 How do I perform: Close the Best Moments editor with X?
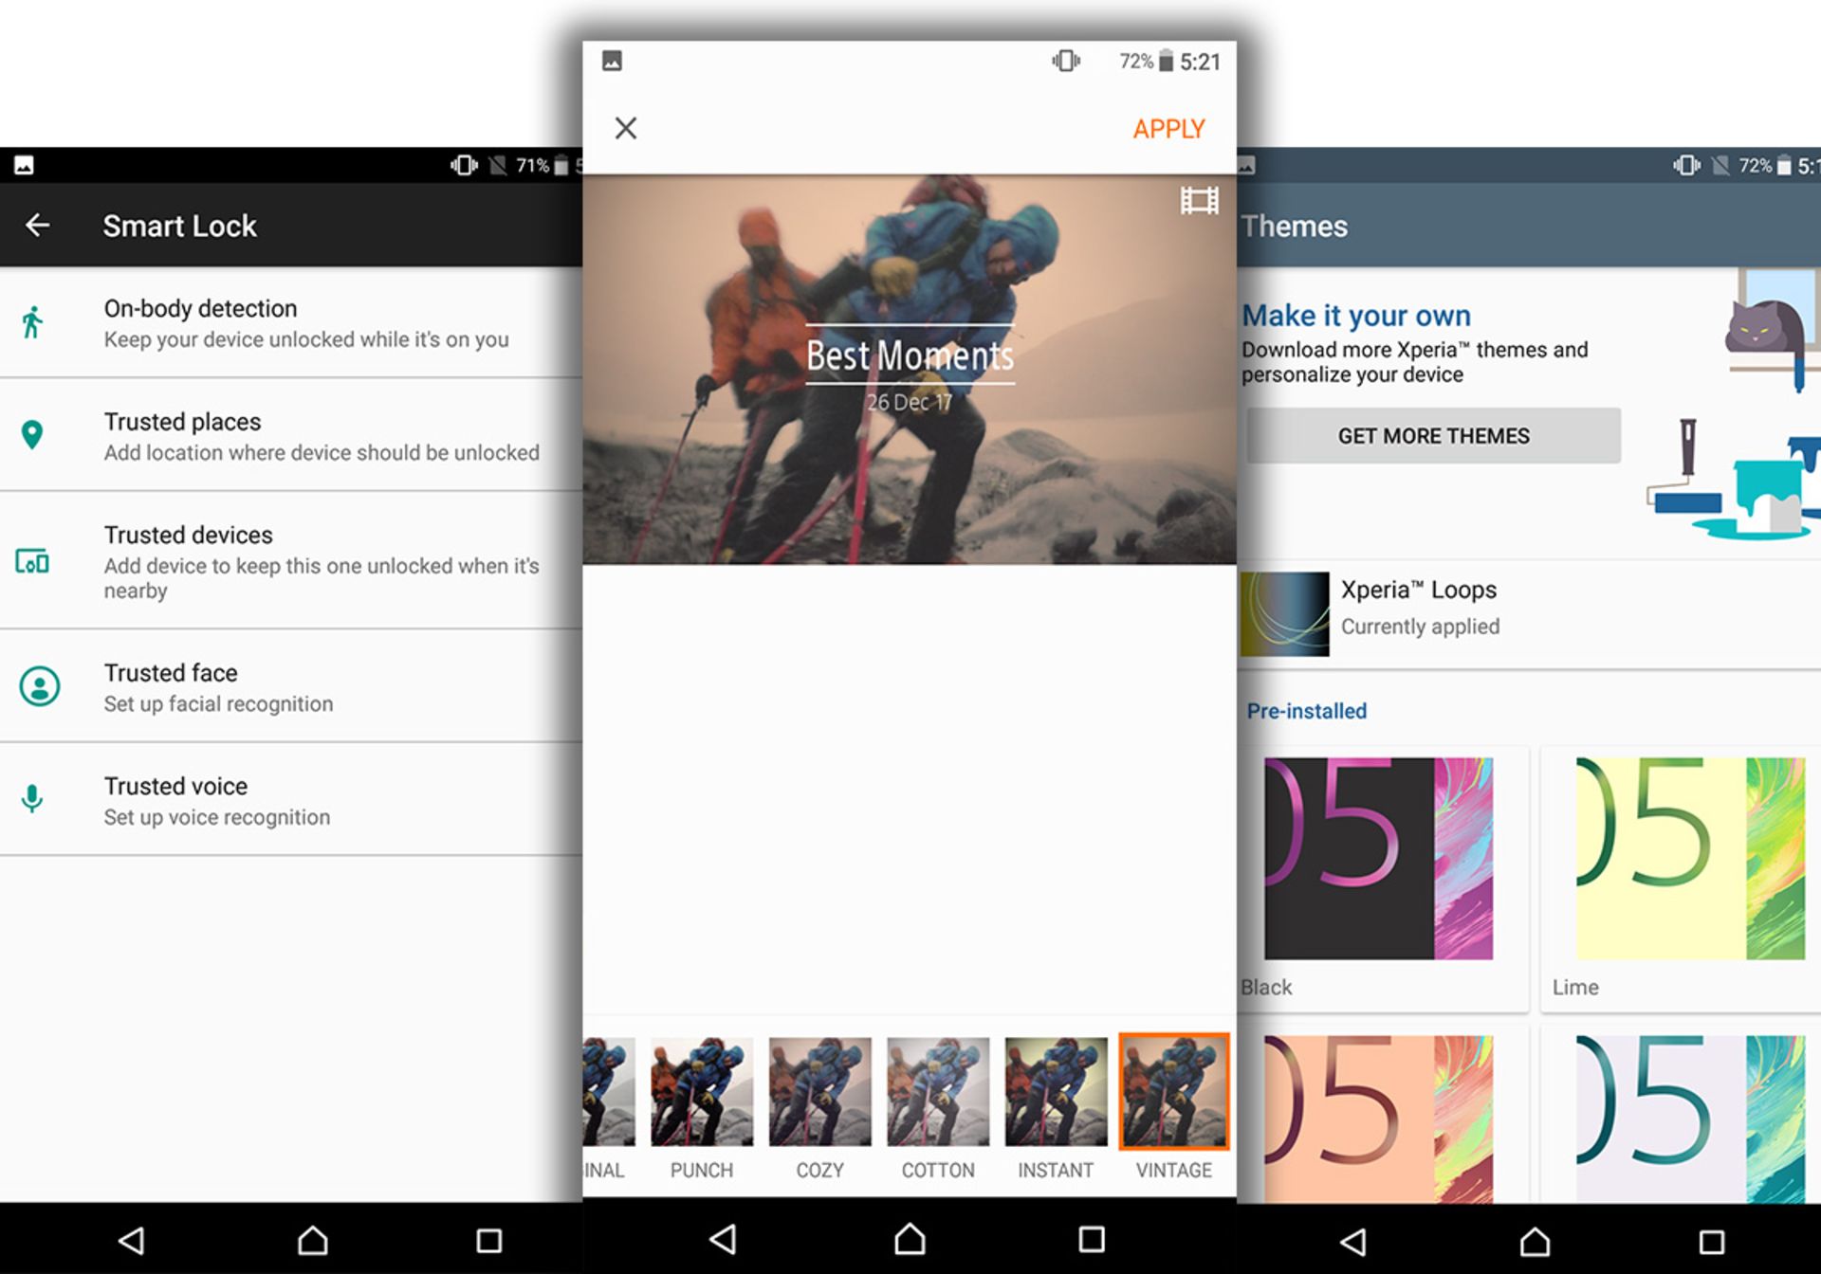[626, 128]
